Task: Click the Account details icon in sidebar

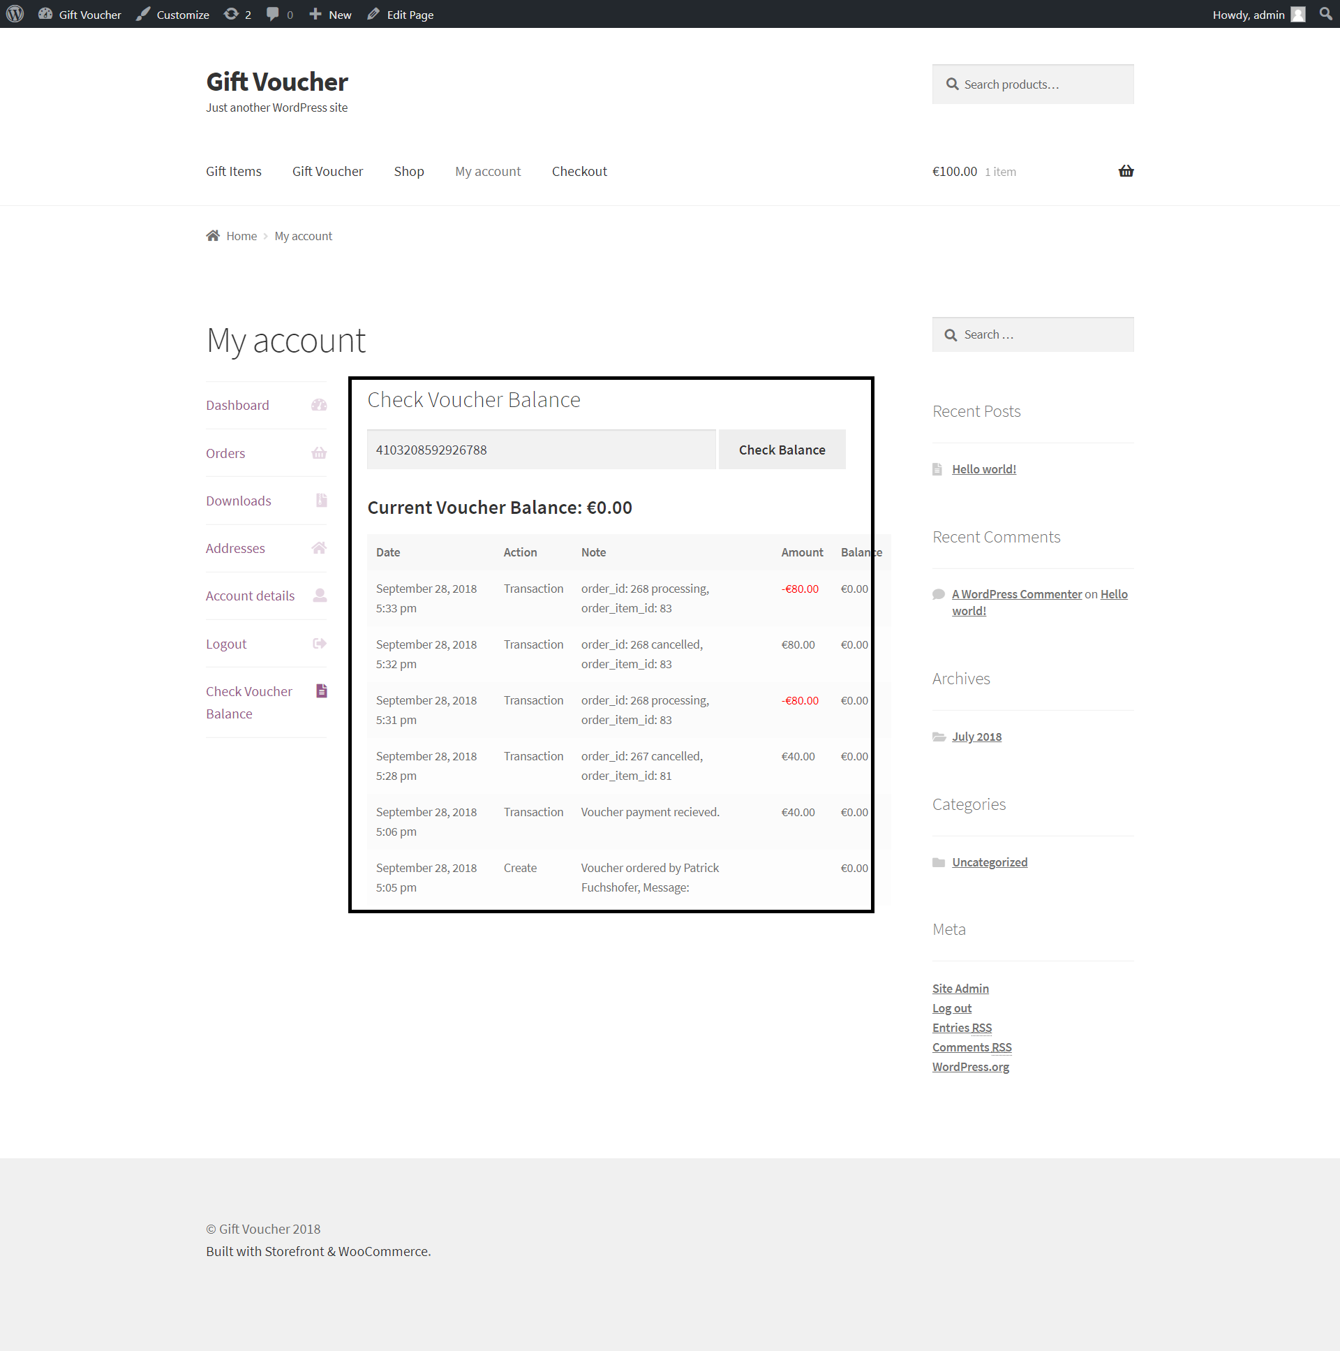Action: (x=319, y=595)
